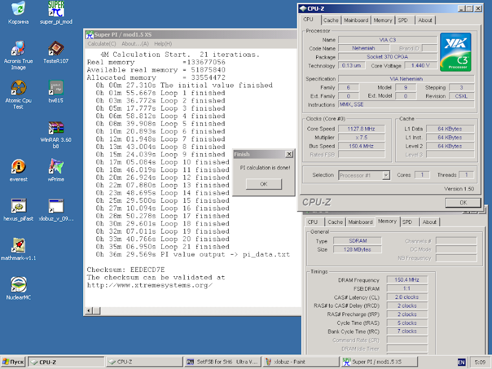Image resolution: width=492 pixels, height=369 pixels.
Task: Open the Calculate(C) menu in Super PI
Action: [x=101, y=44]
